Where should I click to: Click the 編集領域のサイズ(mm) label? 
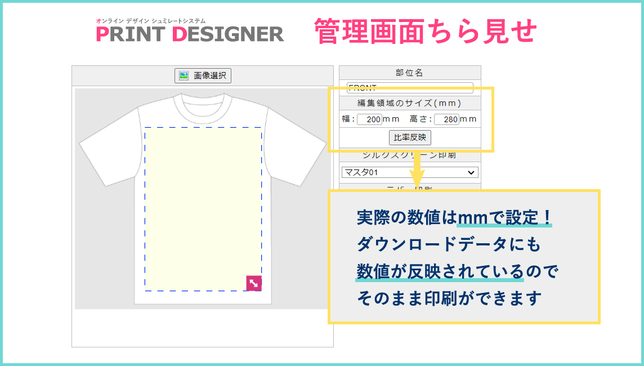coord(409,103)
